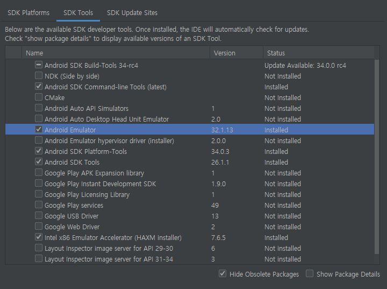
Task: Click the Android Emulator row name
Action: pyautogui.click(x=70, y=130)
